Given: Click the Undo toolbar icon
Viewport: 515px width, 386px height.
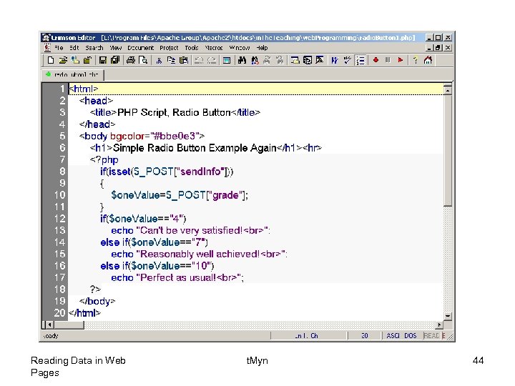Looking at the screenshot, I should click(x=199, y=60).
